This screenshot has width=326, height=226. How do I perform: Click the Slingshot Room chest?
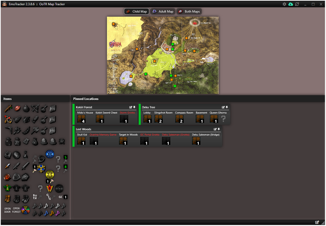point(159,120)
